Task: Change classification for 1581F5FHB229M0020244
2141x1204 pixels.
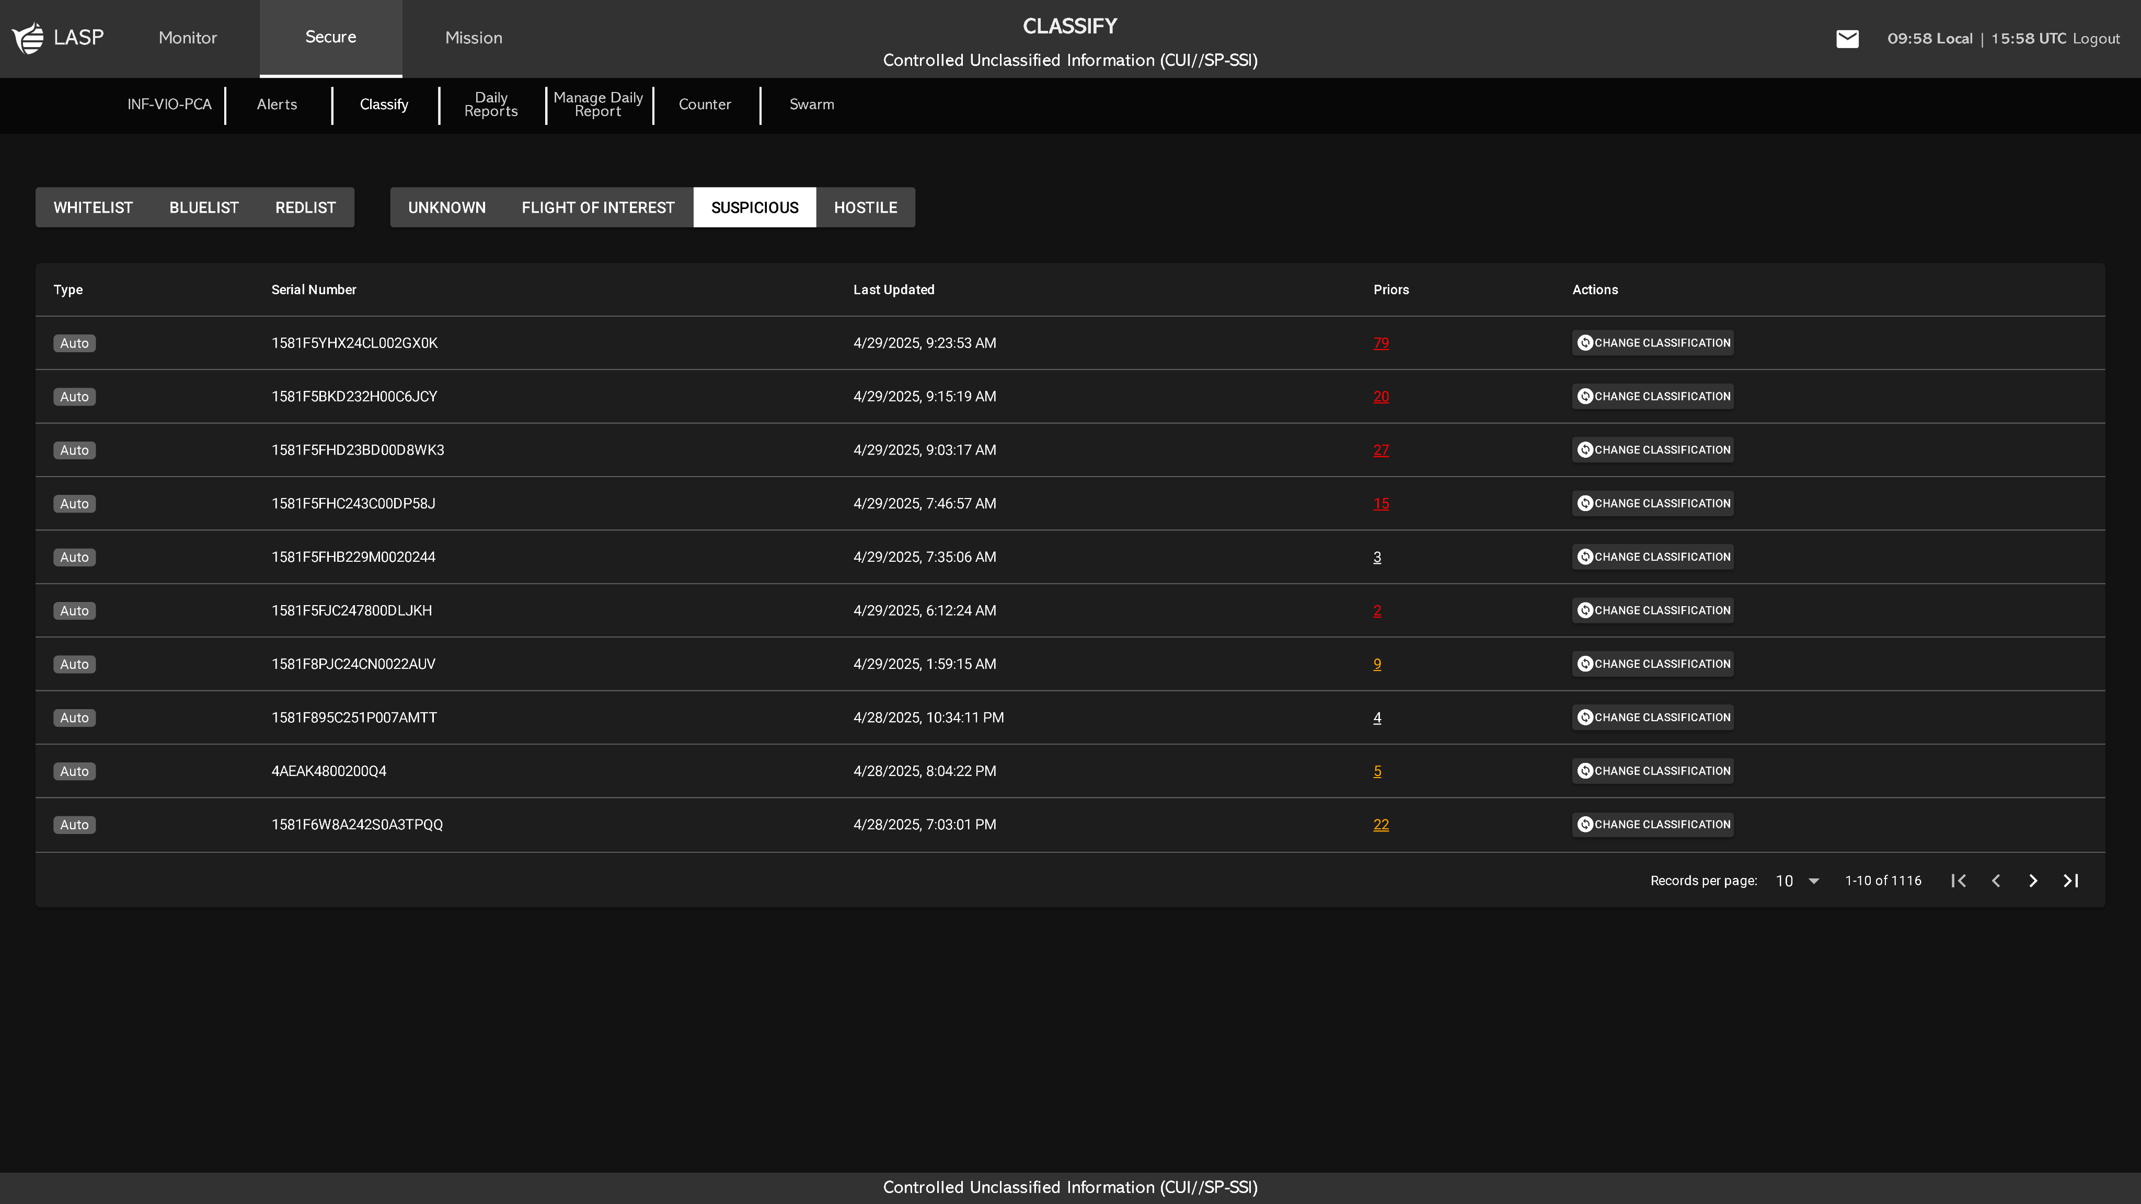Action: (x=1653, y=557)
